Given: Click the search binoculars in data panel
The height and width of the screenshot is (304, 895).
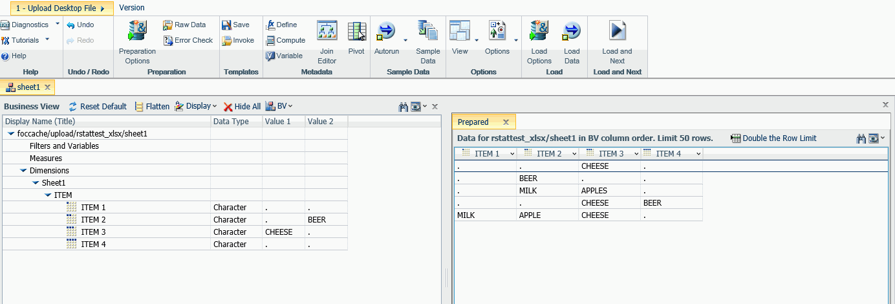Looking at the screenshot, I should [861, 138].
